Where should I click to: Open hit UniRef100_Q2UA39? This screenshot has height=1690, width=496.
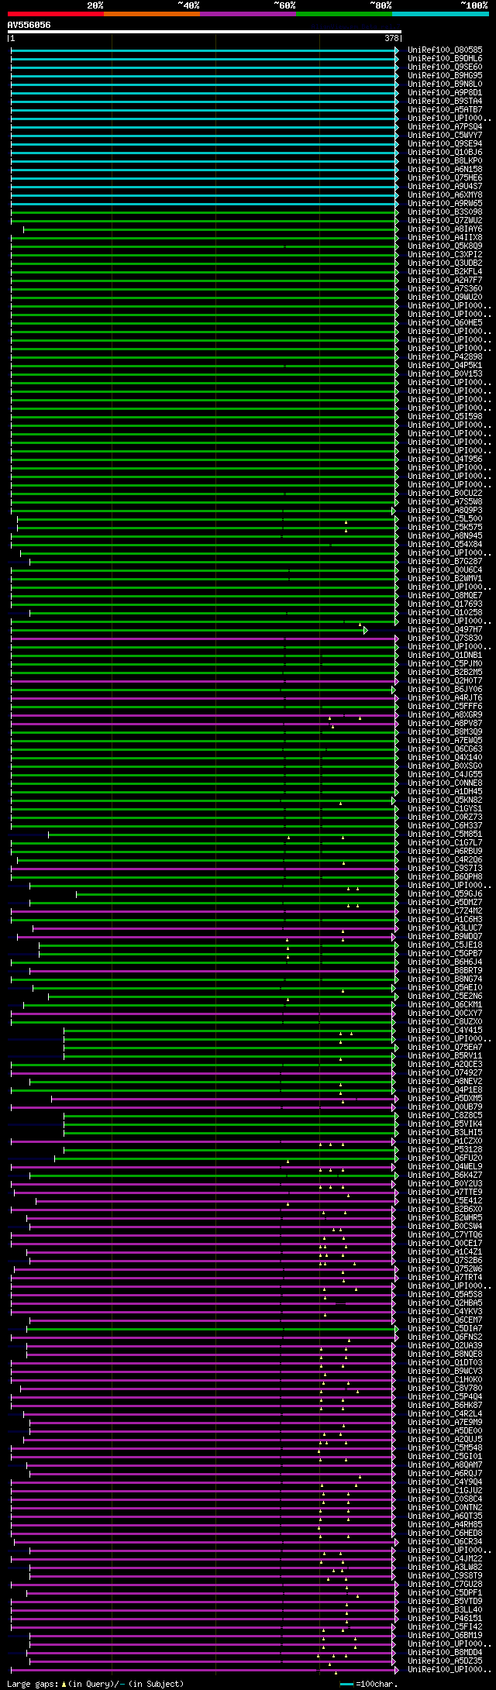445,1345
